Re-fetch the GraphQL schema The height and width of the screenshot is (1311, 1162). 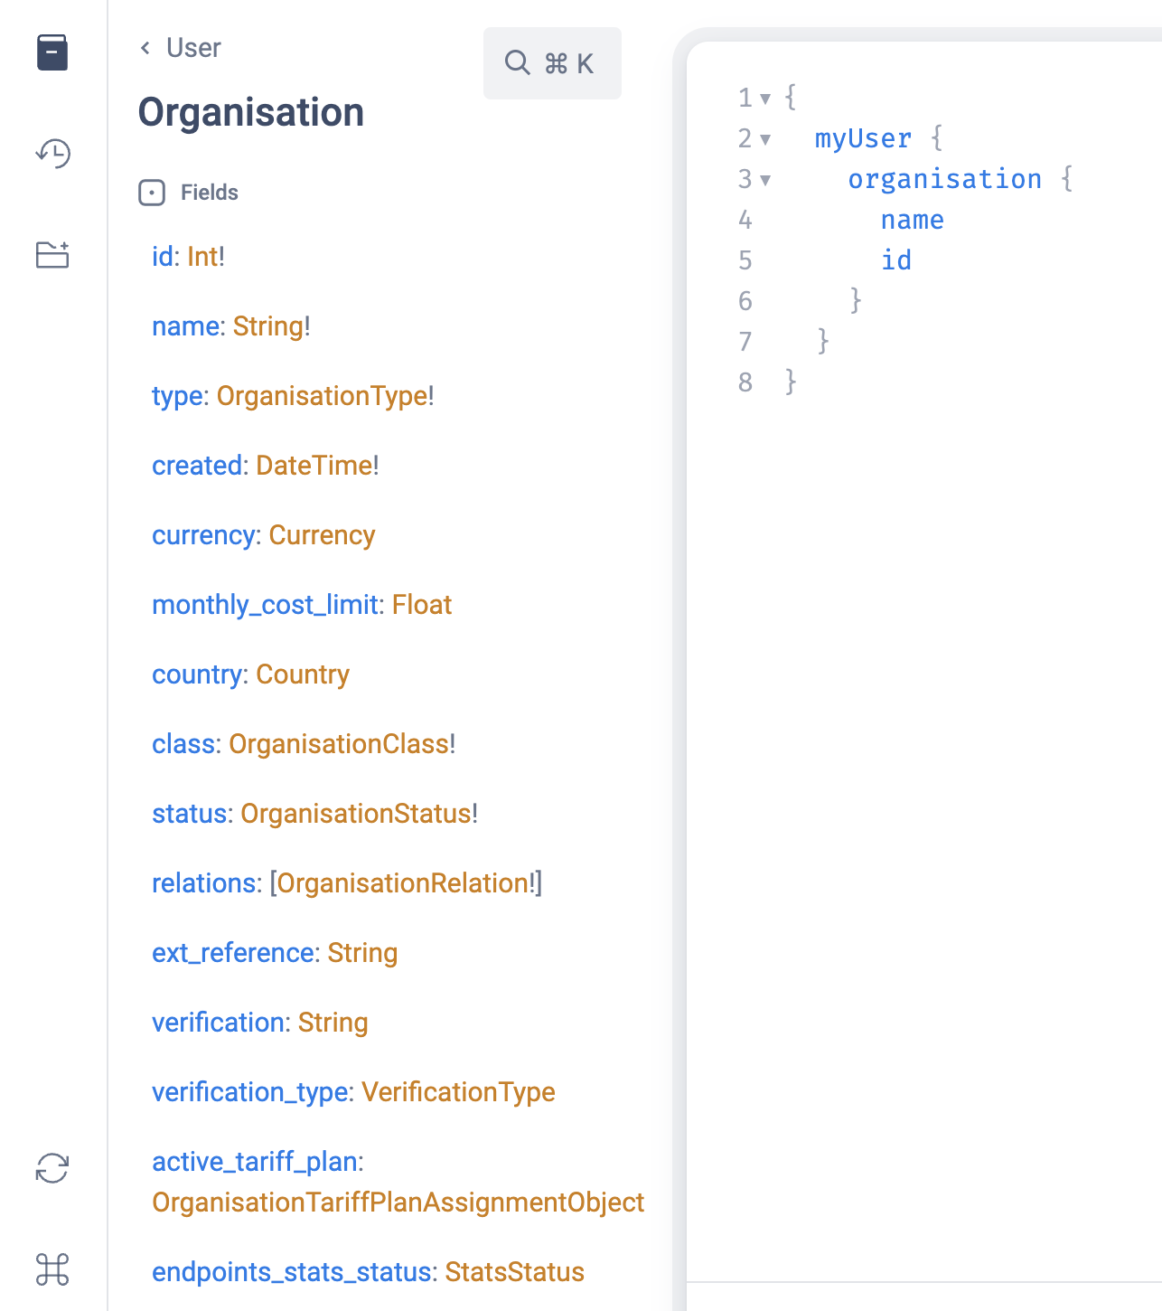tap(52, 1168)
